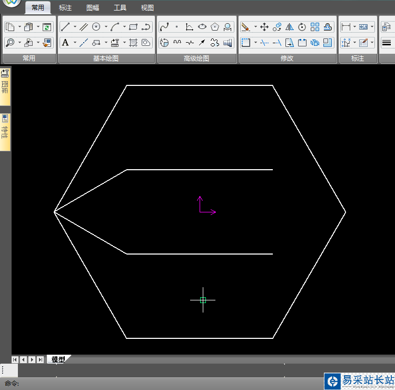Open the 图库 side panel
This screenshot has width=395, height=390.
(x=5, y=86)
